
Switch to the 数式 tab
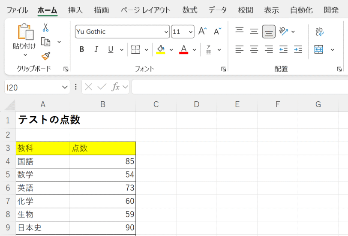pos(190,10)
